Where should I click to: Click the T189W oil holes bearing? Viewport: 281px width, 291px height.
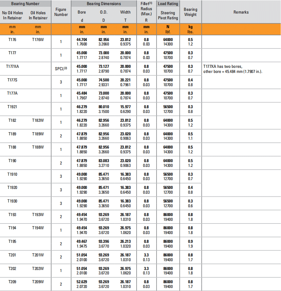click(38, 134)
